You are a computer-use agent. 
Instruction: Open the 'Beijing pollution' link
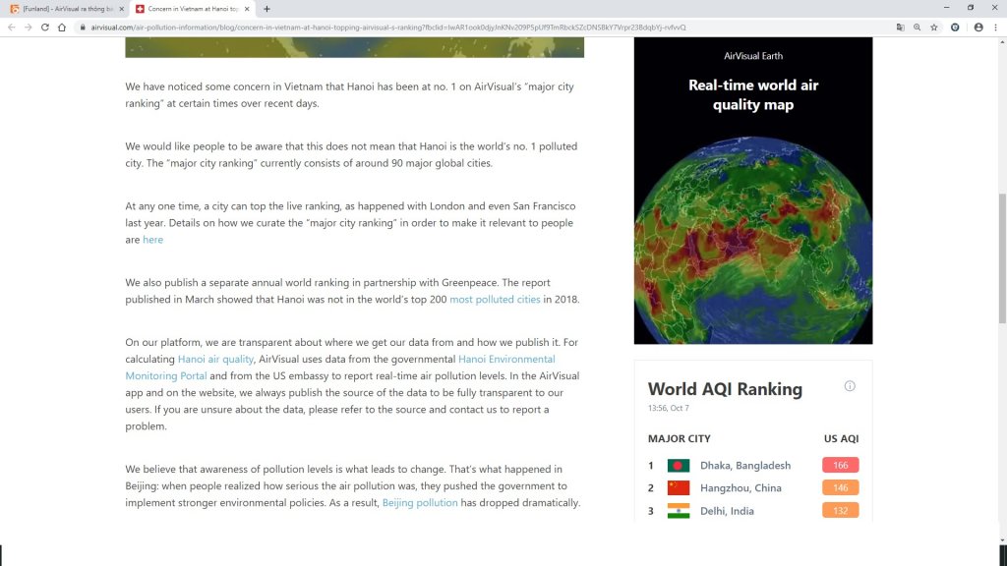click(x=420, y=502)
